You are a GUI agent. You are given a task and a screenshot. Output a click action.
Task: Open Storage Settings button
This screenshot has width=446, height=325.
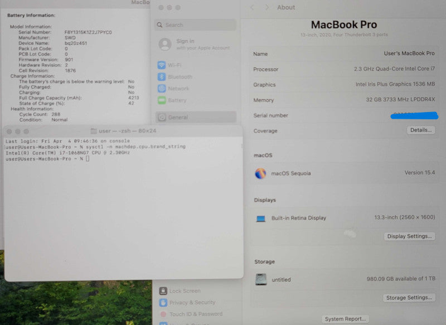[409, 298]
